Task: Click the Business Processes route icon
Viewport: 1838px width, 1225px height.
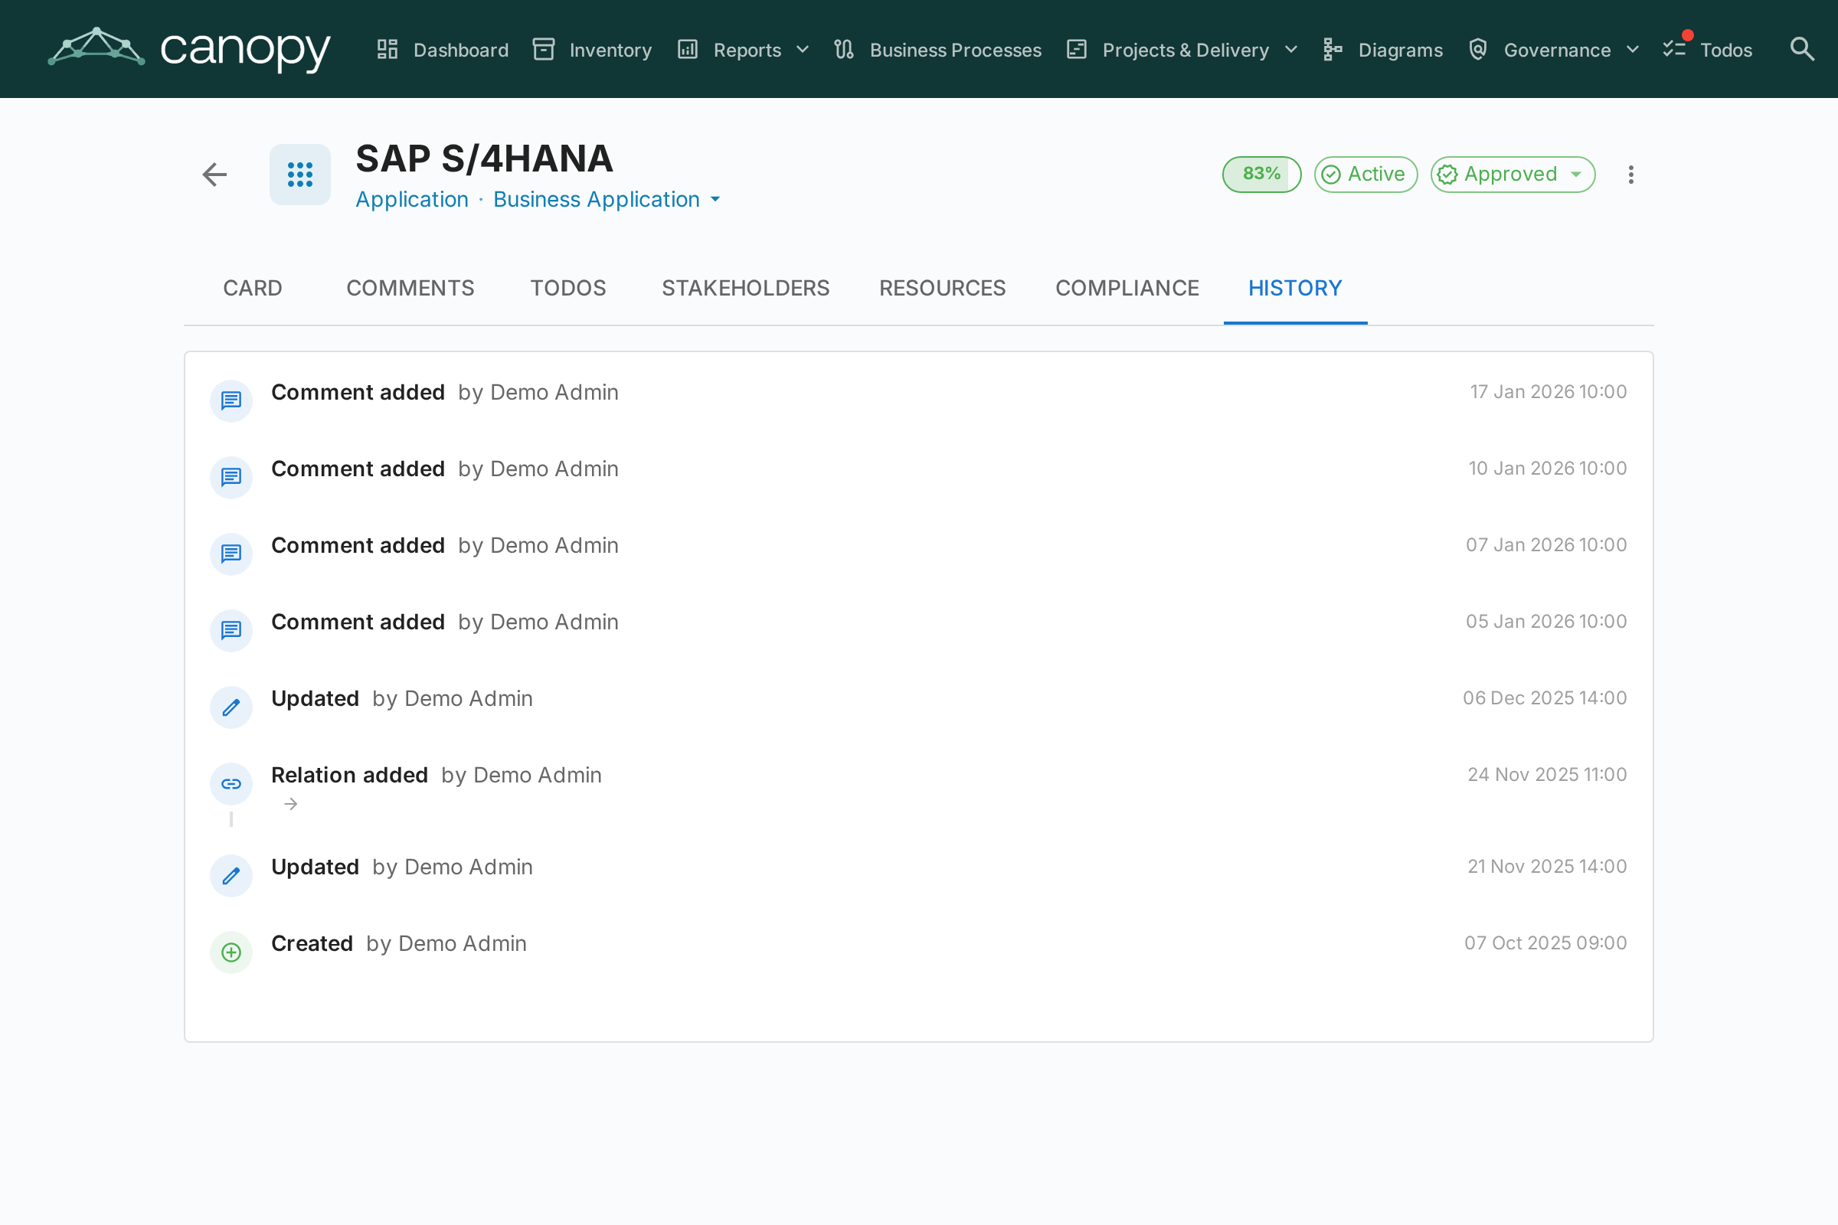Action: click(x=844, y=49)
